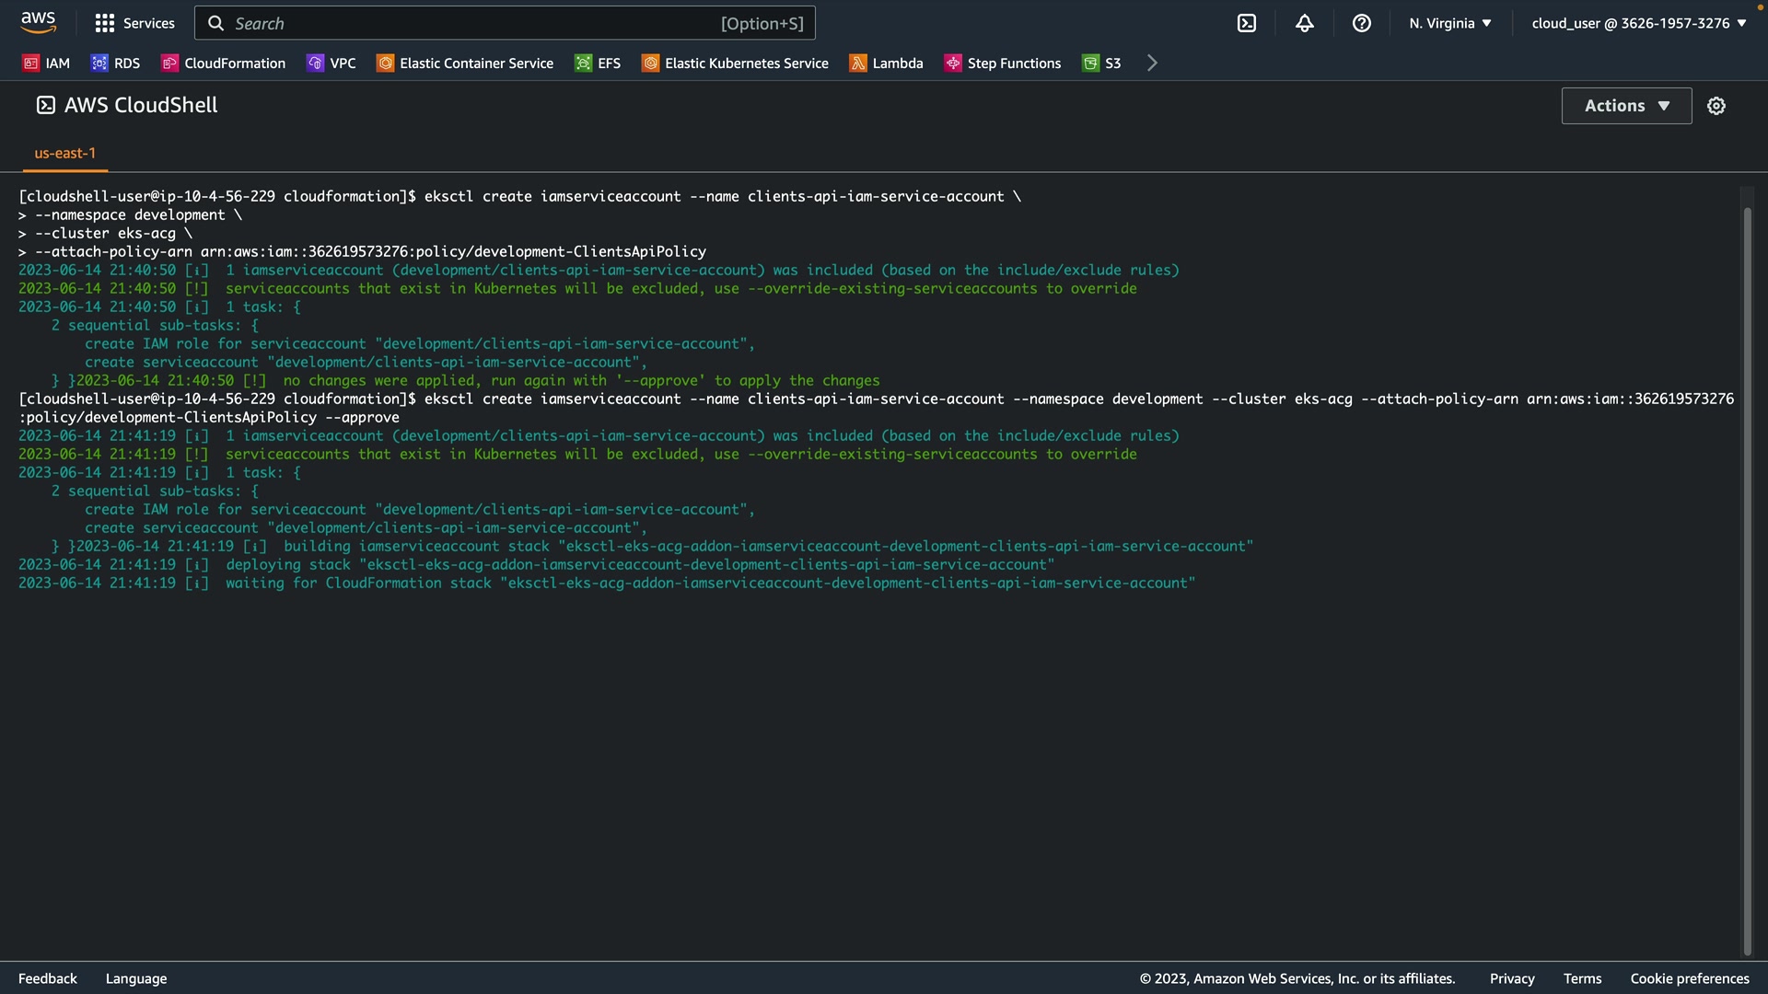The image size is (1768, 994).
Task: Open the notifications bell
Action: point(1304,23)
